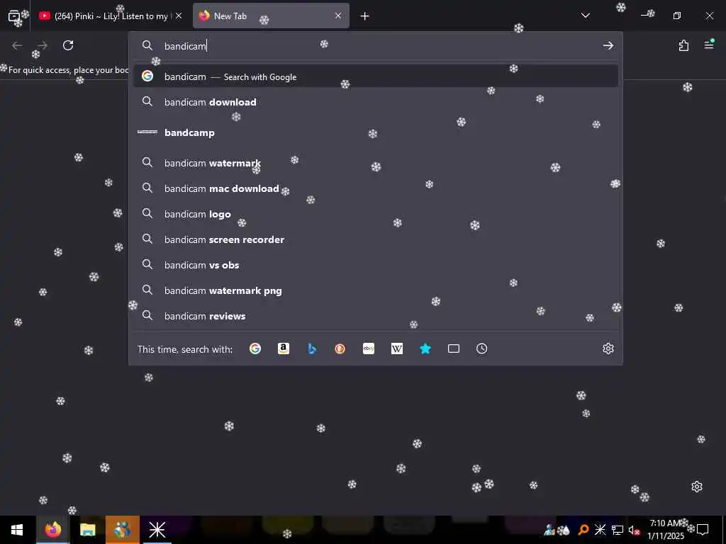Select the New Tab tab

coord(271,16)
